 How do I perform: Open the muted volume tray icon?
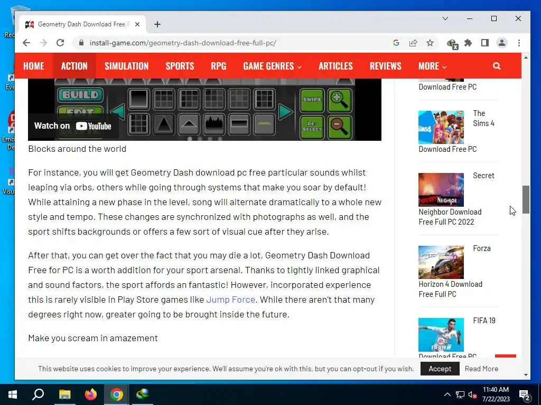pyautogui.click(x=472, y=394)
